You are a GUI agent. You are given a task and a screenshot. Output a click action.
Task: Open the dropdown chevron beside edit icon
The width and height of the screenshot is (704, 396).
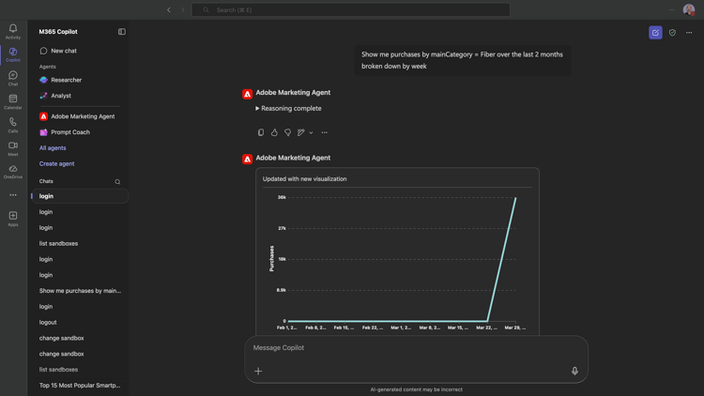tap(311, 133)
